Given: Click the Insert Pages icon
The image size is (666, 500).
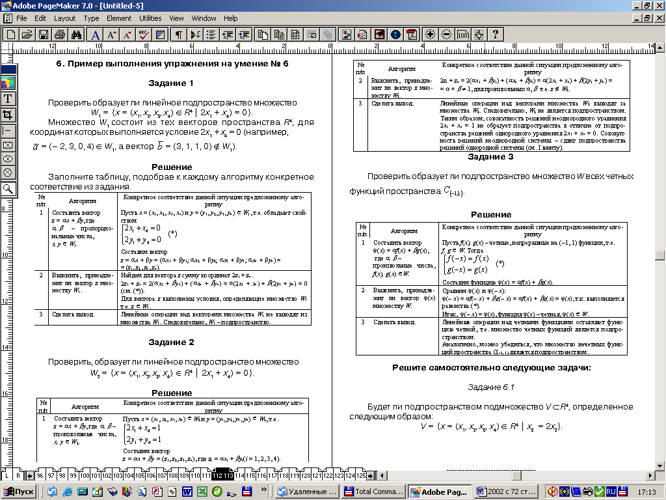Looking at the screenshot, I should (263, 35).
